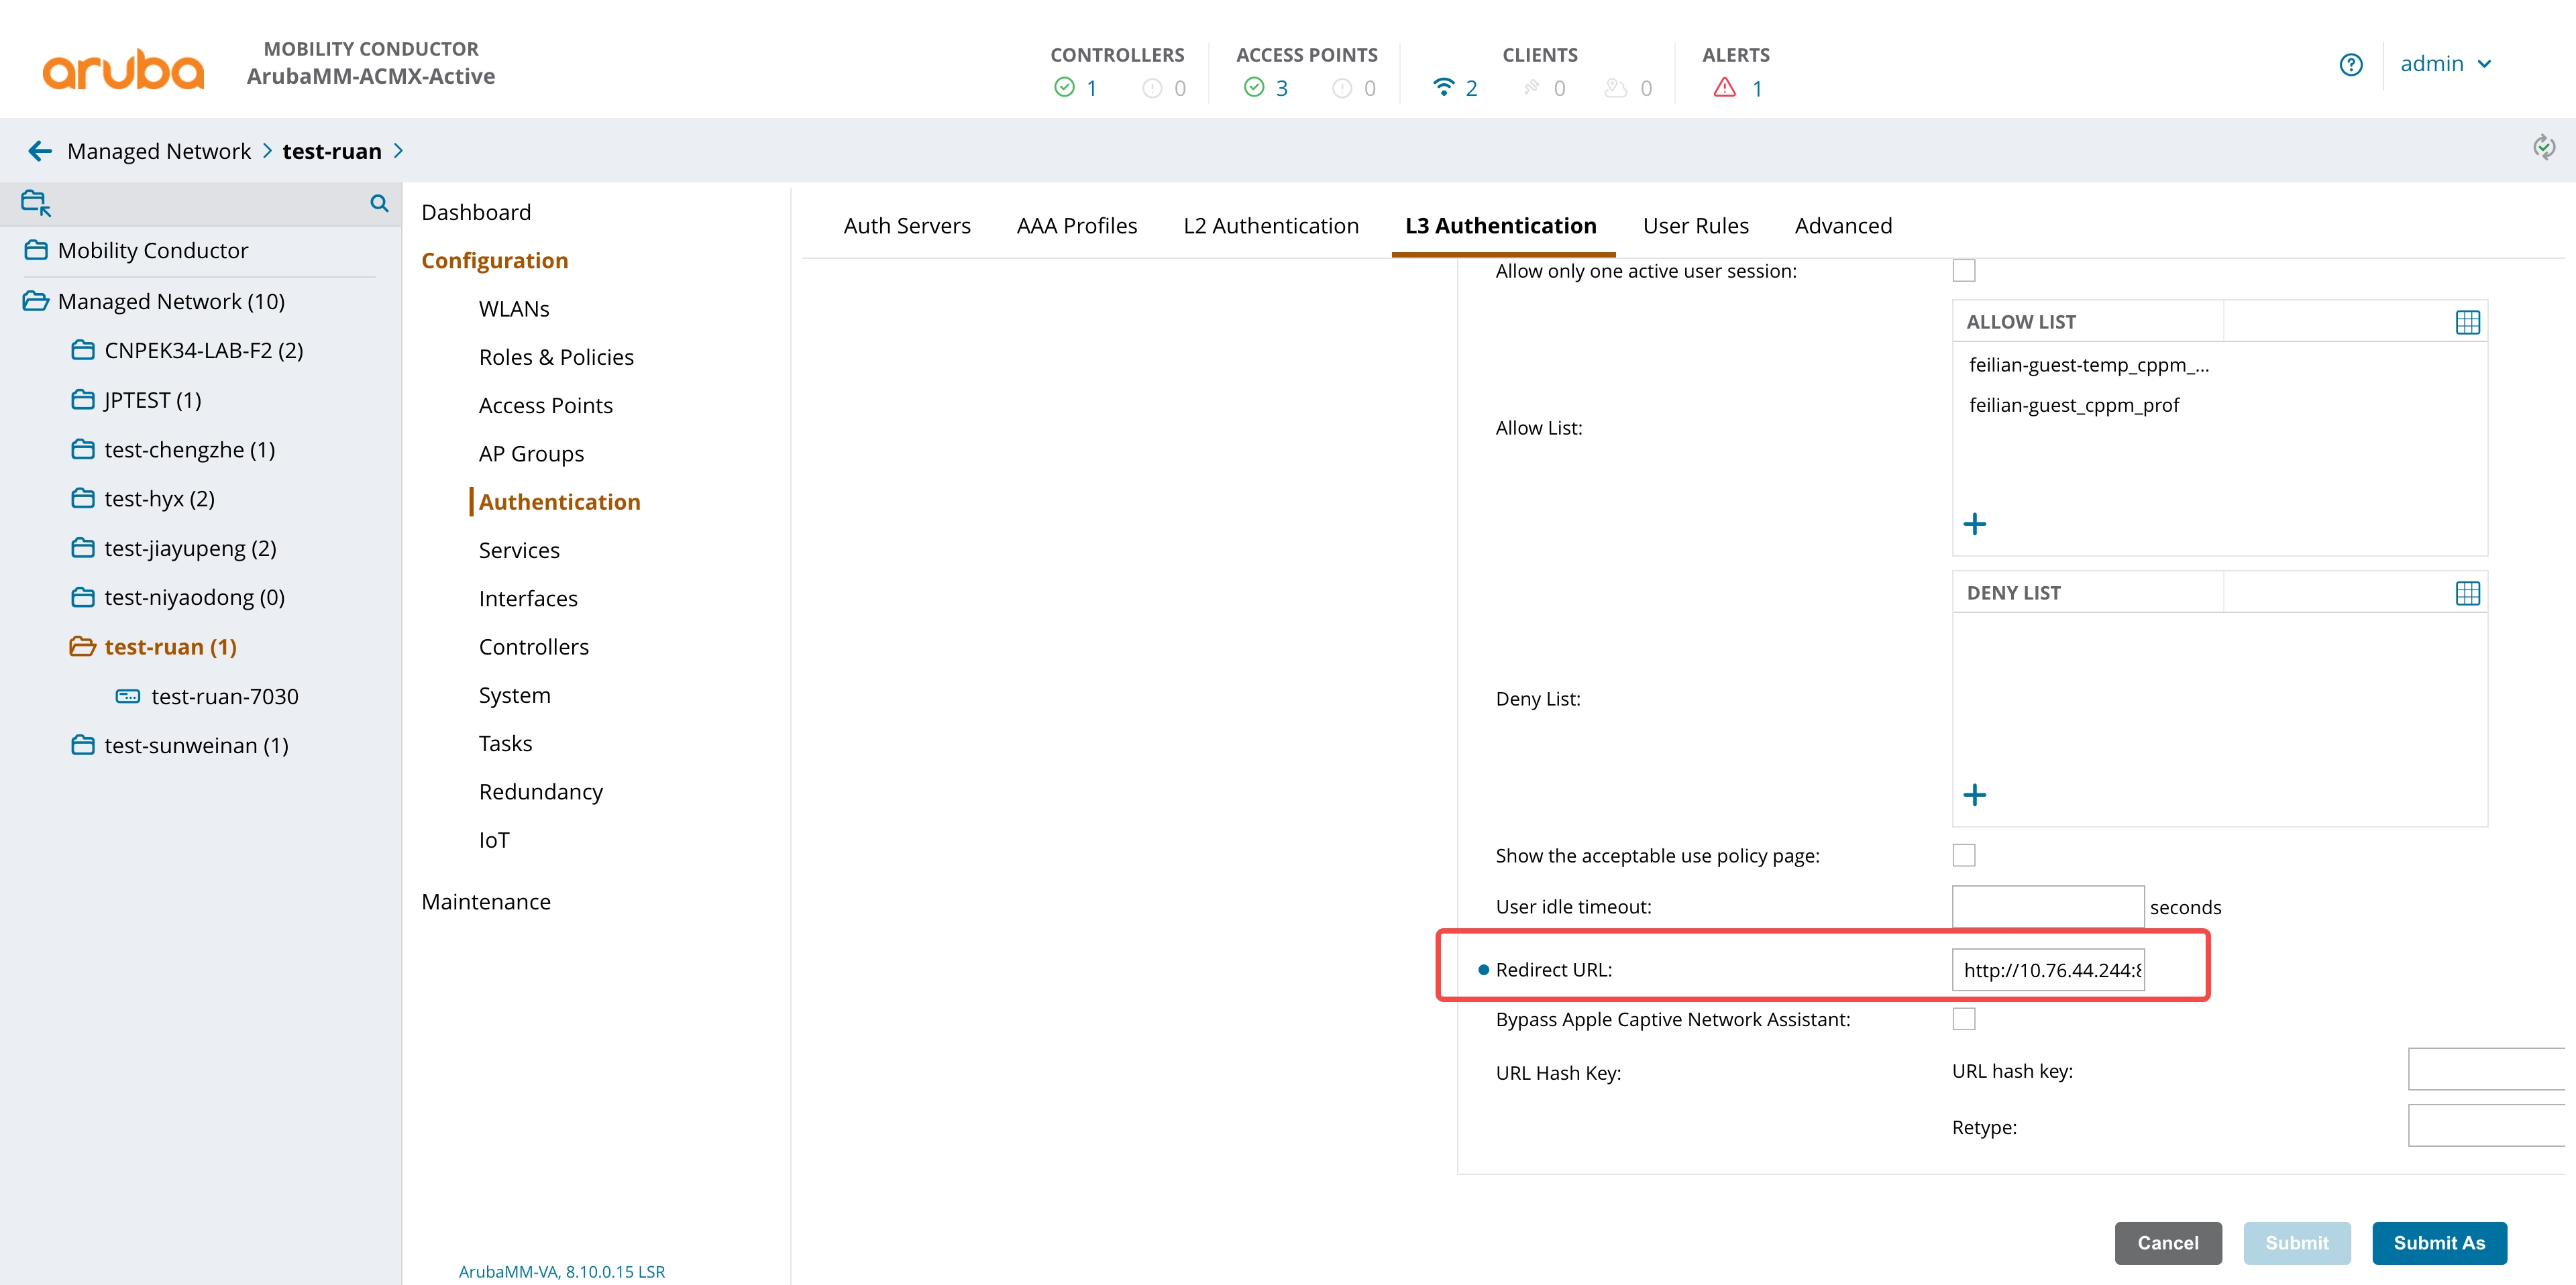Select the L3 Authentication tab

click(x=1500, y=226)
